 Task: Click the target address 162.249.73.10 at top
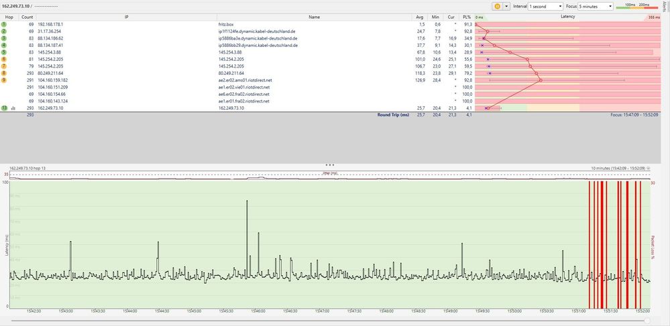click(x=15, y=7)
